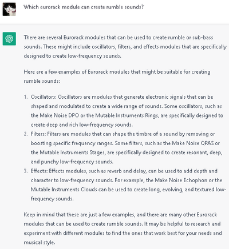The width and height of the screenshot is (229, 249).
Task: Click list number 2 beside Filters
Action: point(26,134)
